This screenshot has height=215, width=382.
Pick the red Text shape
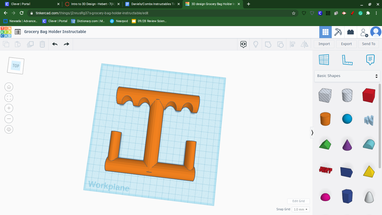[325, 170]
